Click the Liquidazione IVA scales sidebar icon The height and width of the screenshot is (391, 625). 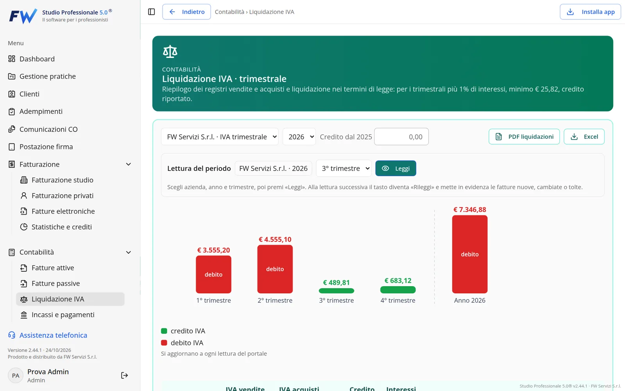coord(24,299)
